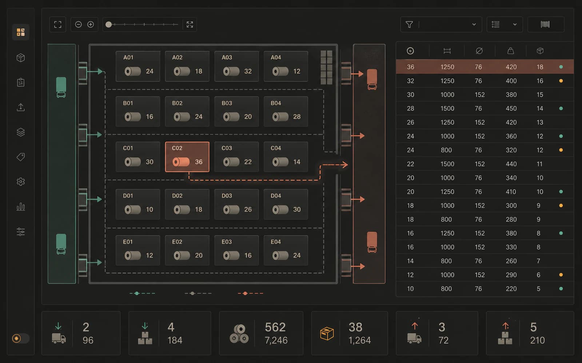582x363 pixels.
Task: Open the inbound trucks card showing 2 / 96
Action: point(81,333)
